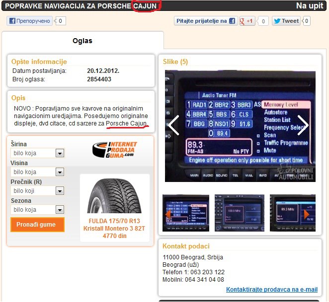The width and height of the screenshot is (329, 302).
Task: Click the main Audio Tuner FM photo
Action: point(240,126)
